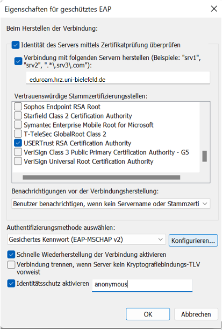Enable Symantec Enterprise Mobile Root for Microsoft
The image size is (223, 330).
[18, 124]
